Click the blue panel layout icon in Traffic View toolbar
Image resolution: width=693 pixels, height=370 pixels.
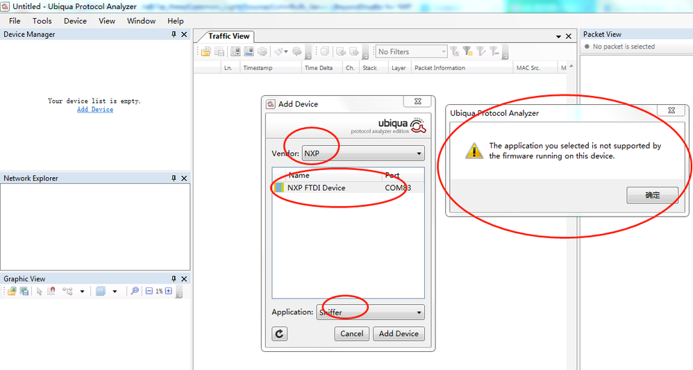[249, 52]
